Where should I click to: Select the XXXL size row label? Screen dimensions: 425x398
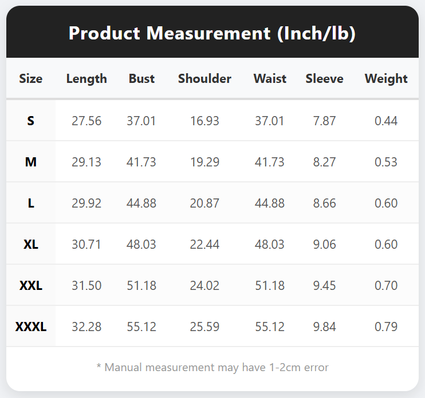30,327
